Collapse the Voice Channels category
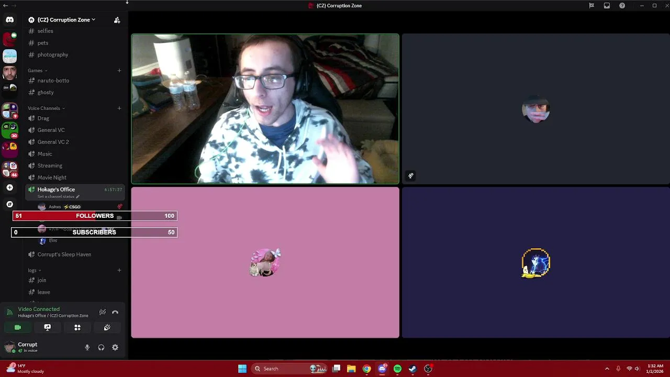Viewport: 670px width, 377px height. pyautogui.click(x=46, y=108)
